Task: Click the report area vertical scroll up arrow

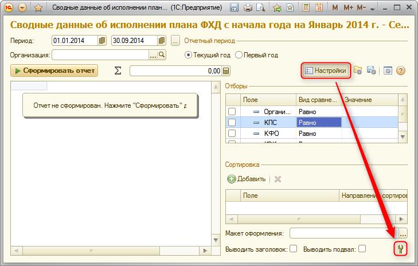Action: tap(216, 87)
